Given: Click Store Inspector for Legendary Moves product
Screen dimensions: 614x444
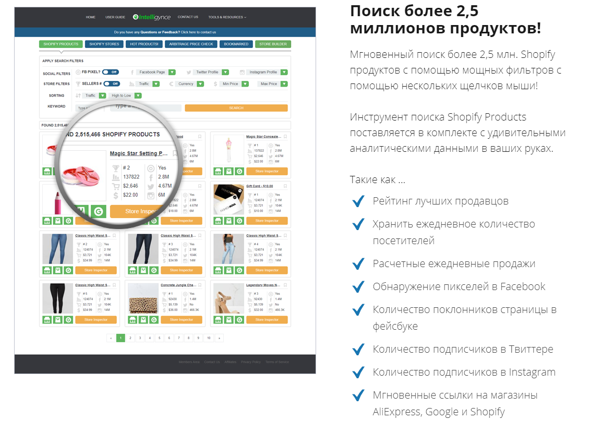Looking at the screenshot, I should coord(267,320).
